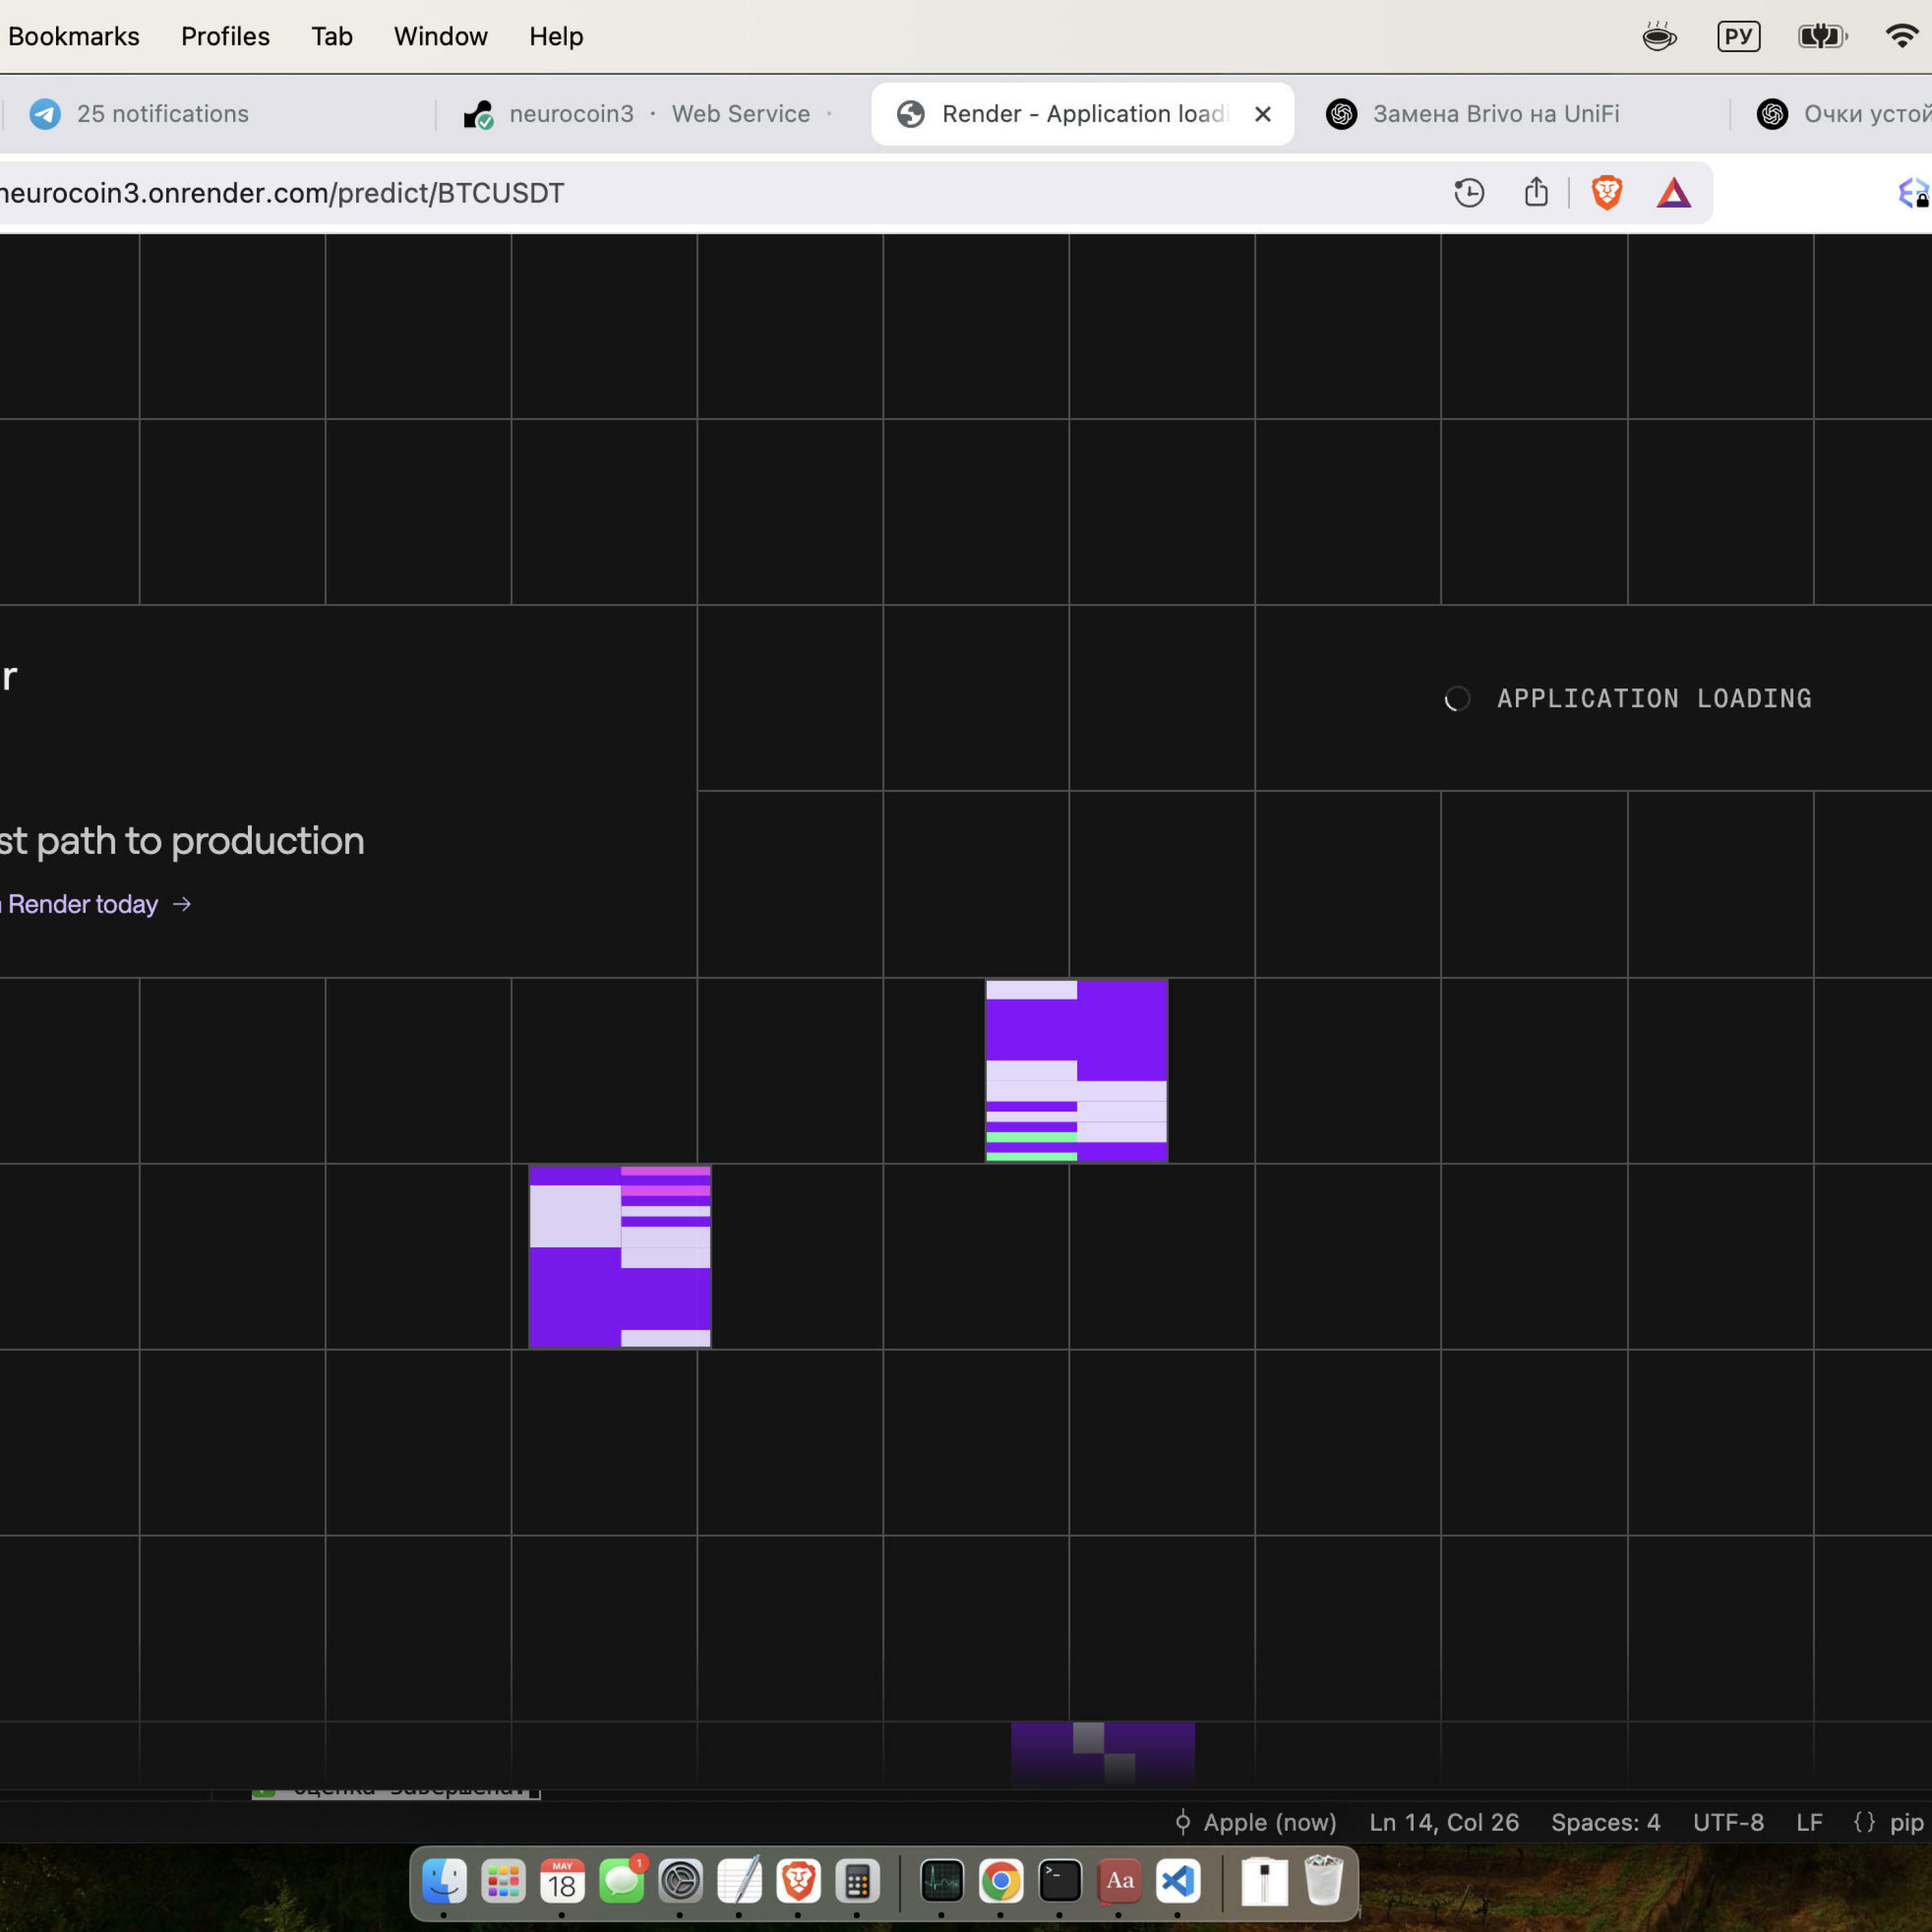Screen dimensions: 1932x1932
Task: Open the Window menu
Action: 440,36
